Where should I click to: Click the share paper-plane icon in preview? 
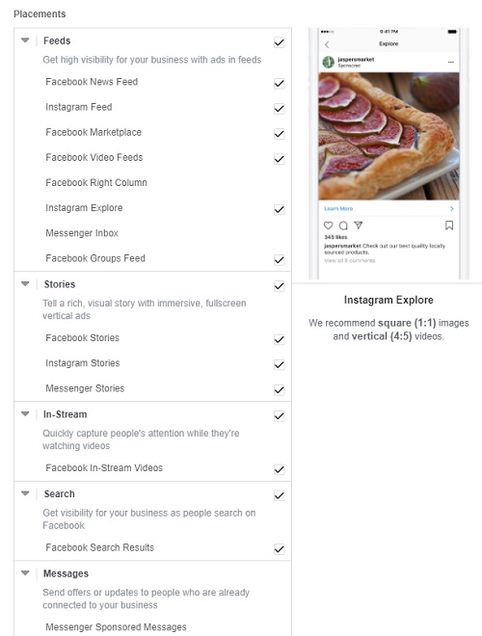point(359,225)
